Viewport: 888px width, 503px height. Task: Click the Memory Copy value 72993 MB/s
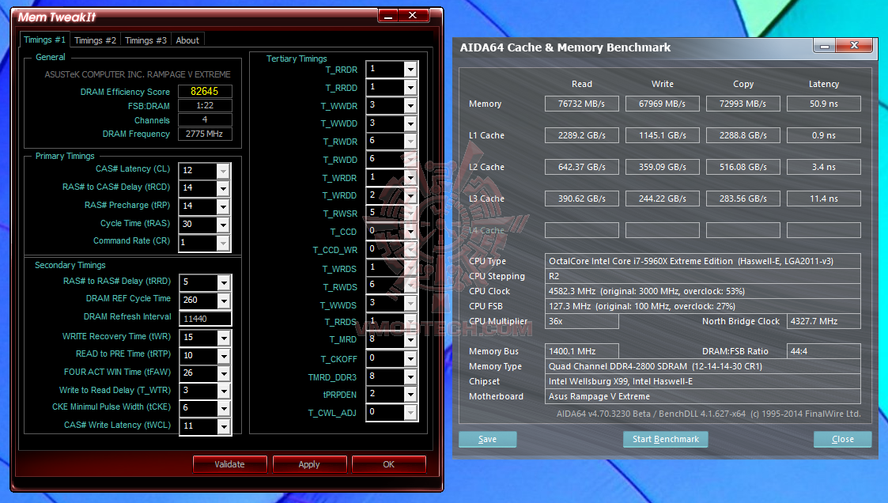pyautogui.click(x=743, y=104)
